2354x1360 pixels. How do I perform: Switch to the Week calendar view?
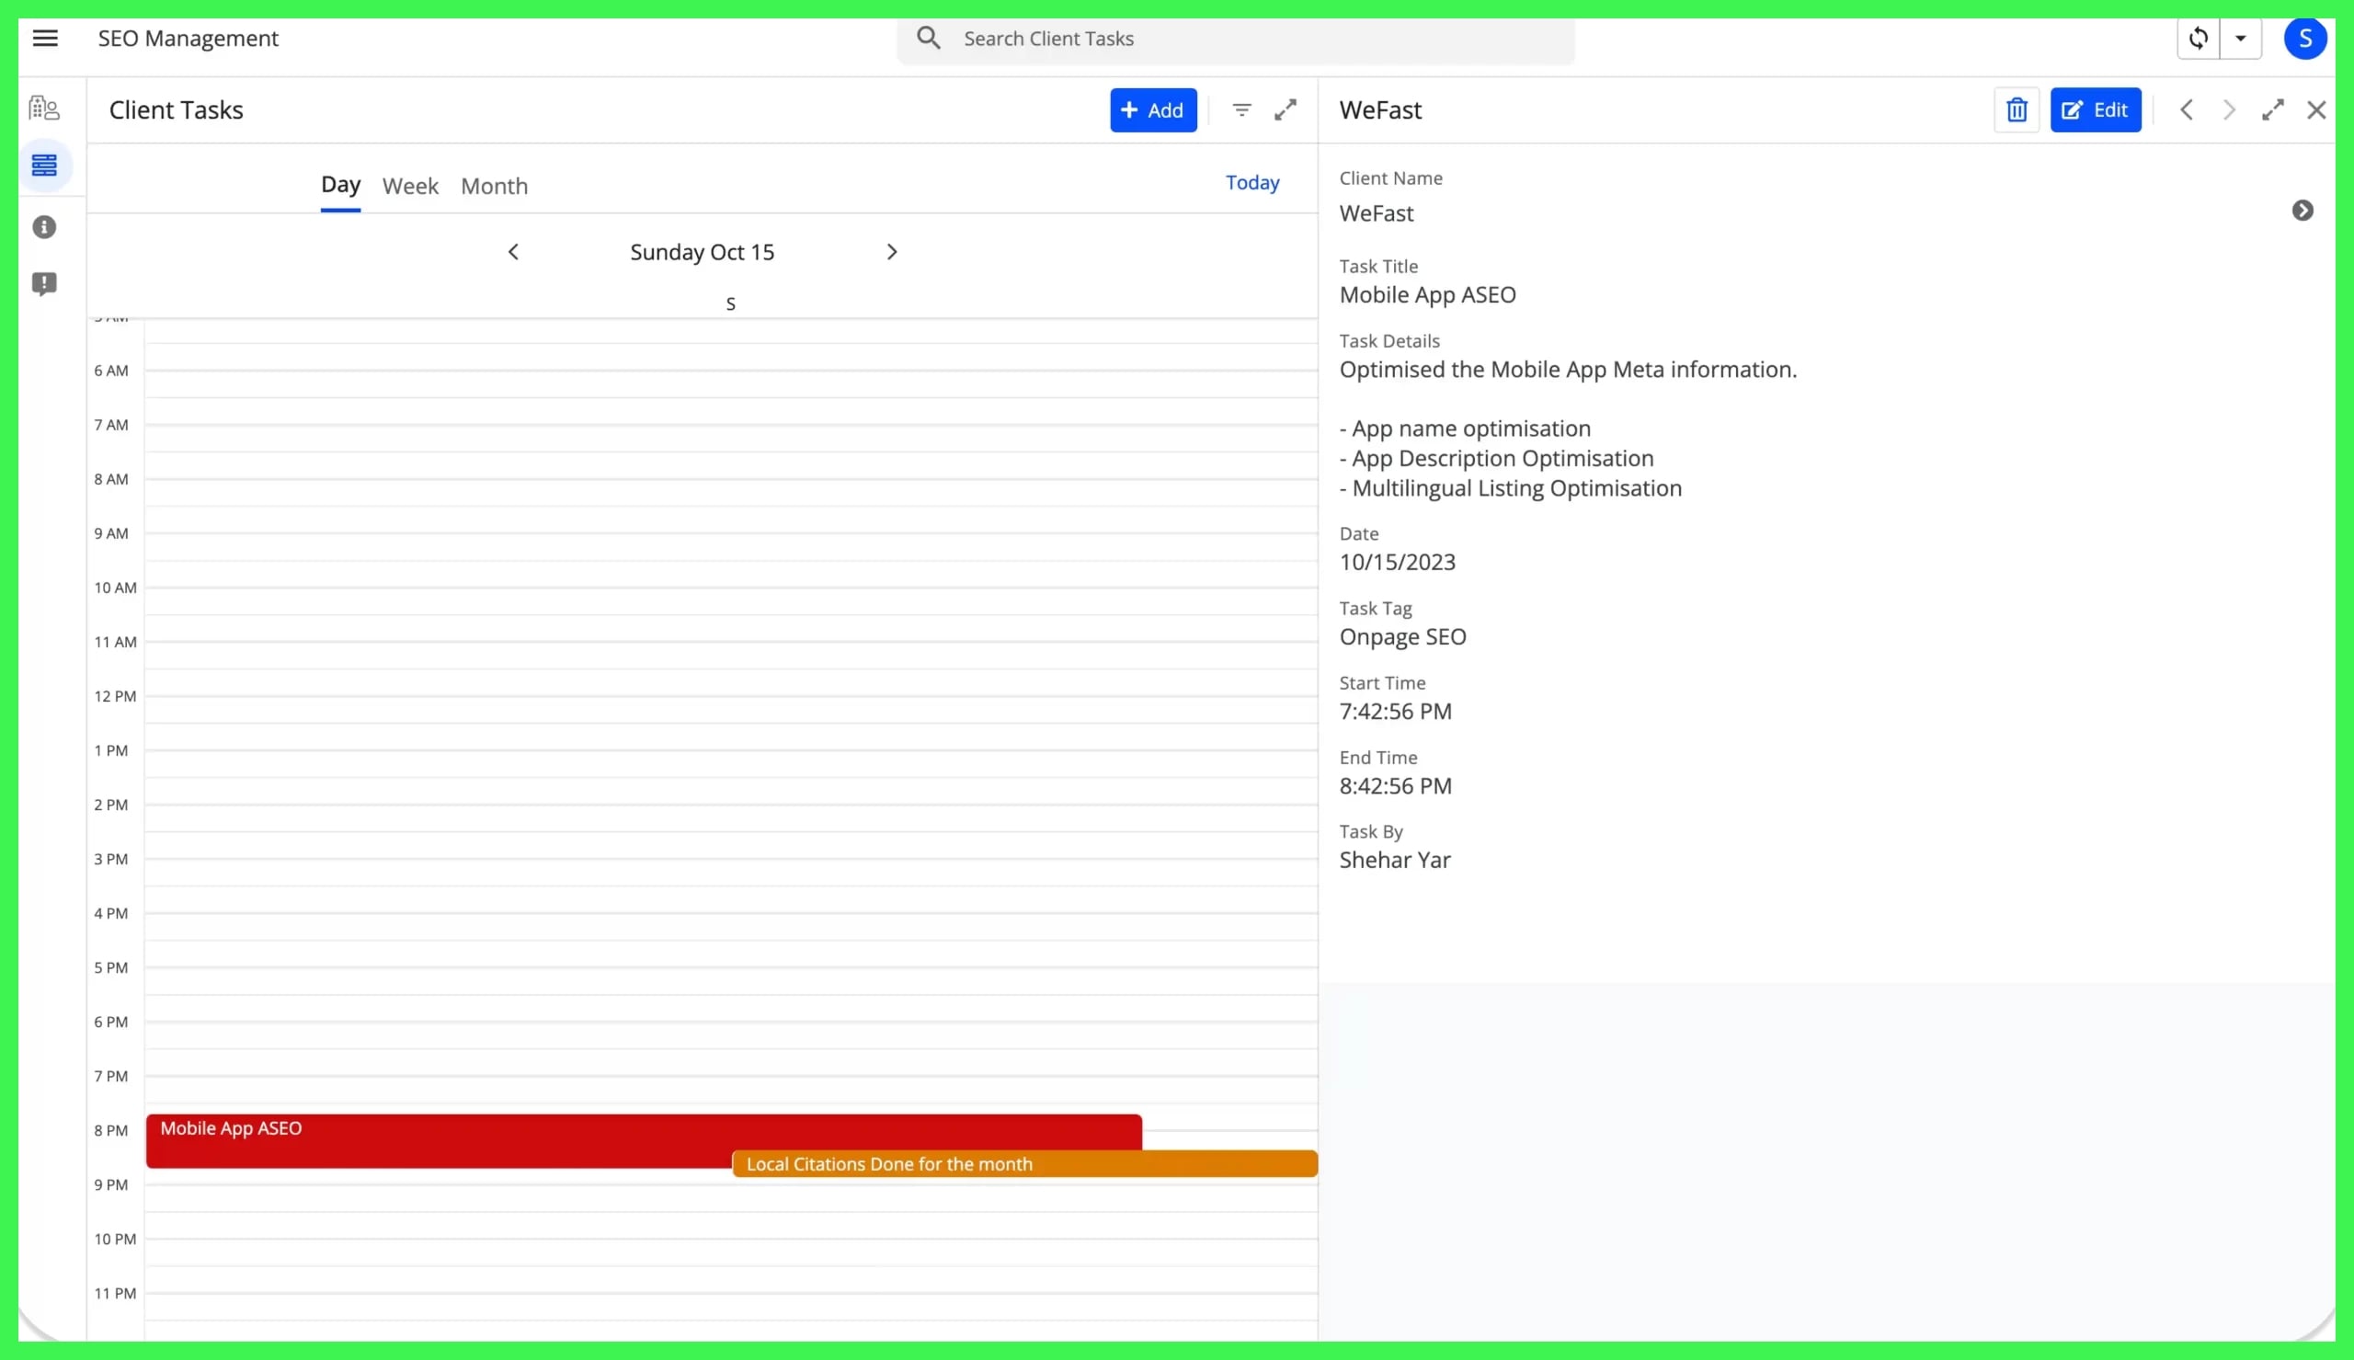click(410, 185)
